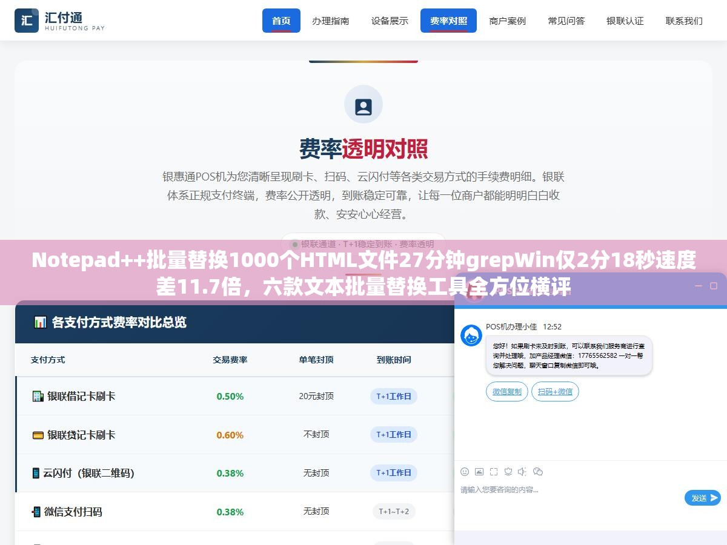This screenshot has height=545, width=727.
Task: Click the 交易费率 column header
Action: point(230,360)
